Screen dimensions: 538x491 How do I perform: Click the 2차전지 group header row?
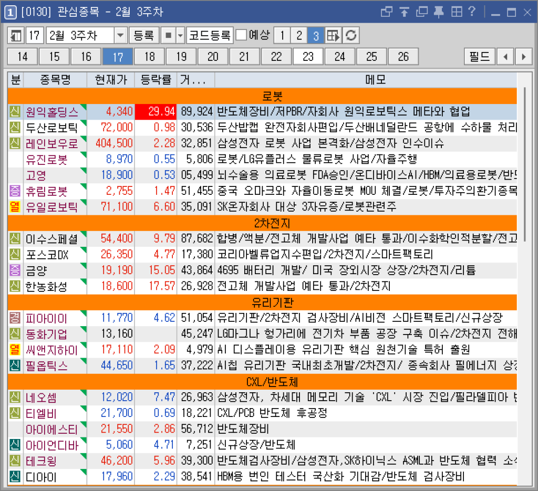[x=262, y=223]
